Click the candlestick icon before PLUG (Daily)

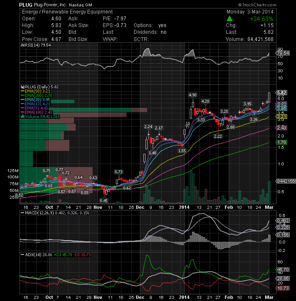click(22, 87)
